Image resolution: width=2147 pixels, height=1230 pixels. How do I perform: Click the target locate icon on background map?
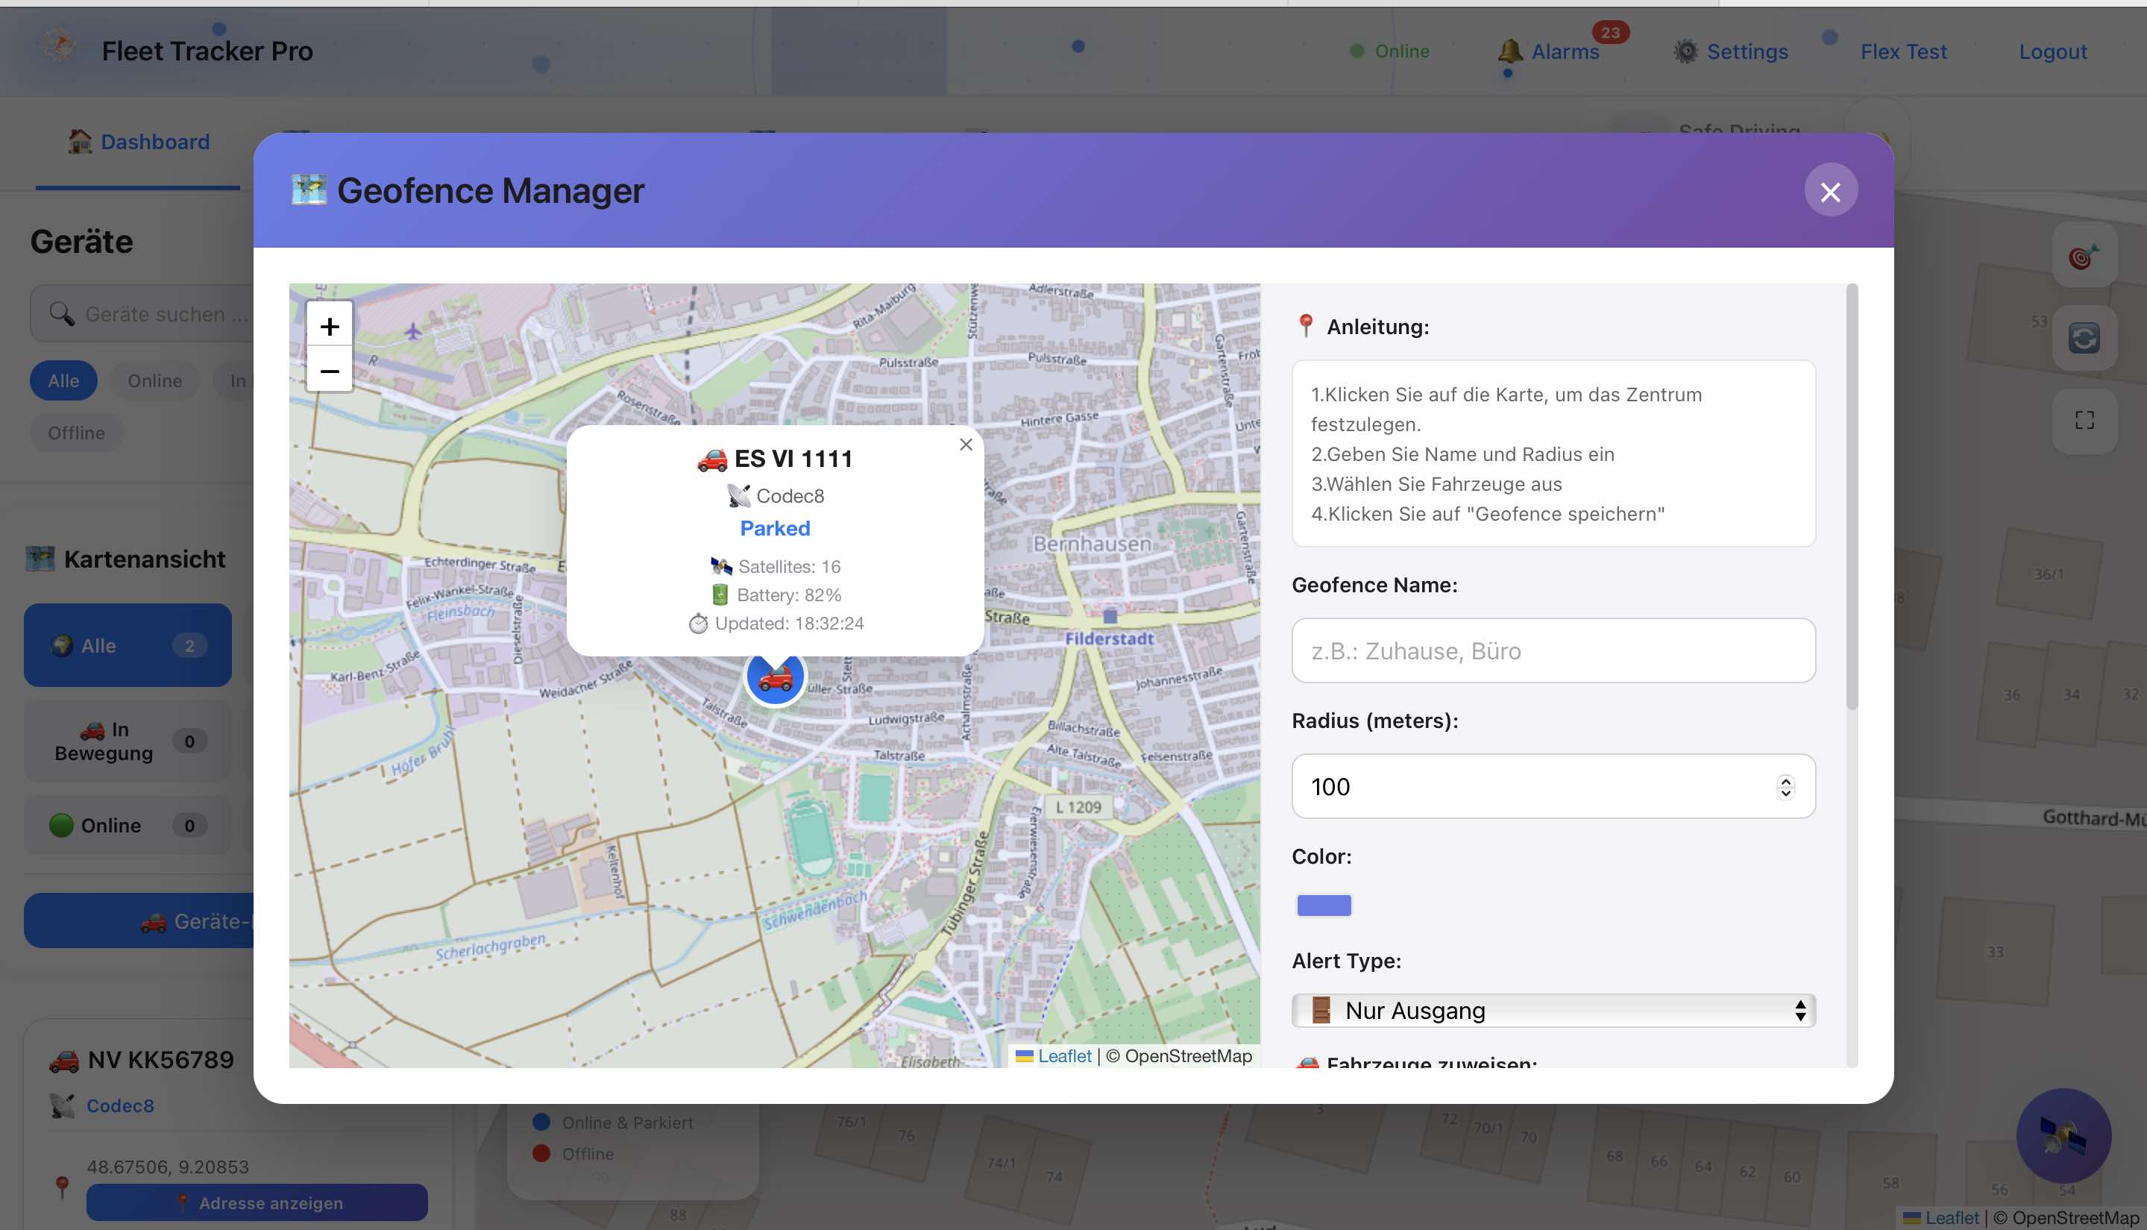(2084, 256)
